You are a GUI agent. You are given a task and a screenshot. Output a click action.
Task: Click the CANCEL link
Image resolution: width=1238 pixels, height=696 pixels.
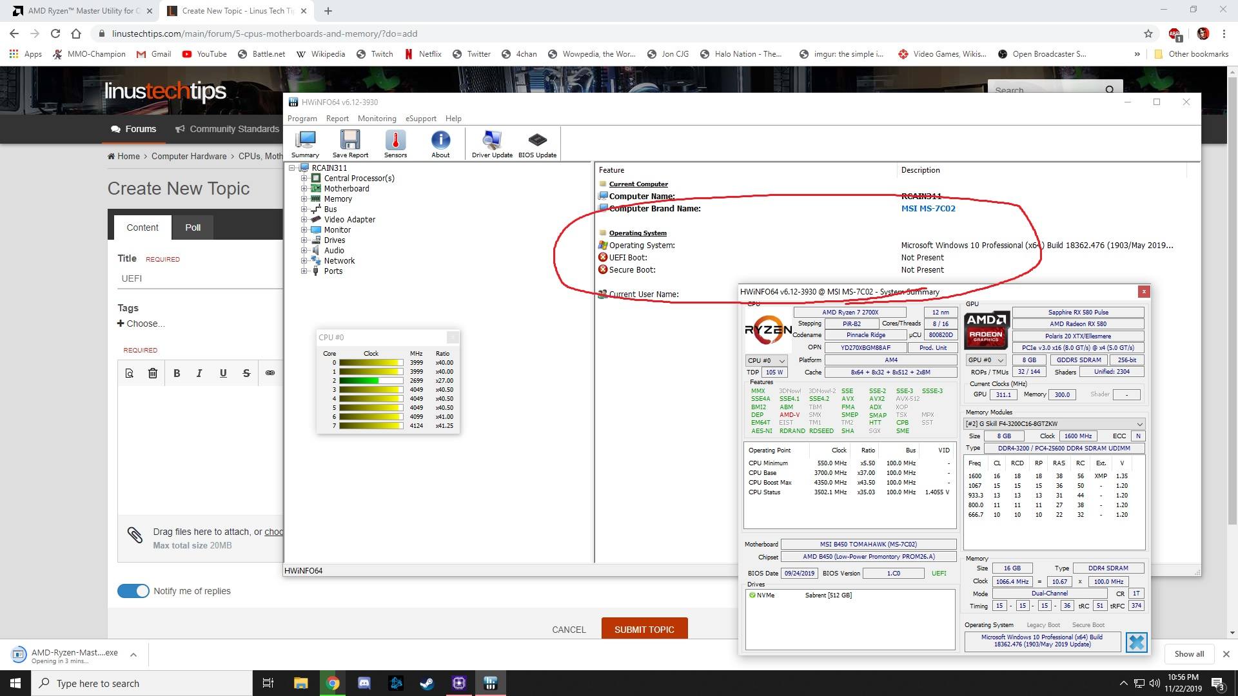tap(569, 630)
